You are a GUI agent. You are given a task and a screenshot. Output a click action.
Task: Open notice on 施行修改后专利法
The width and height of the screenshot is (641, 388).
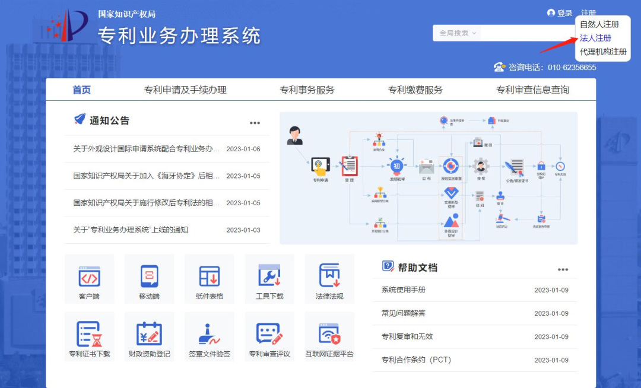(147, 202)
